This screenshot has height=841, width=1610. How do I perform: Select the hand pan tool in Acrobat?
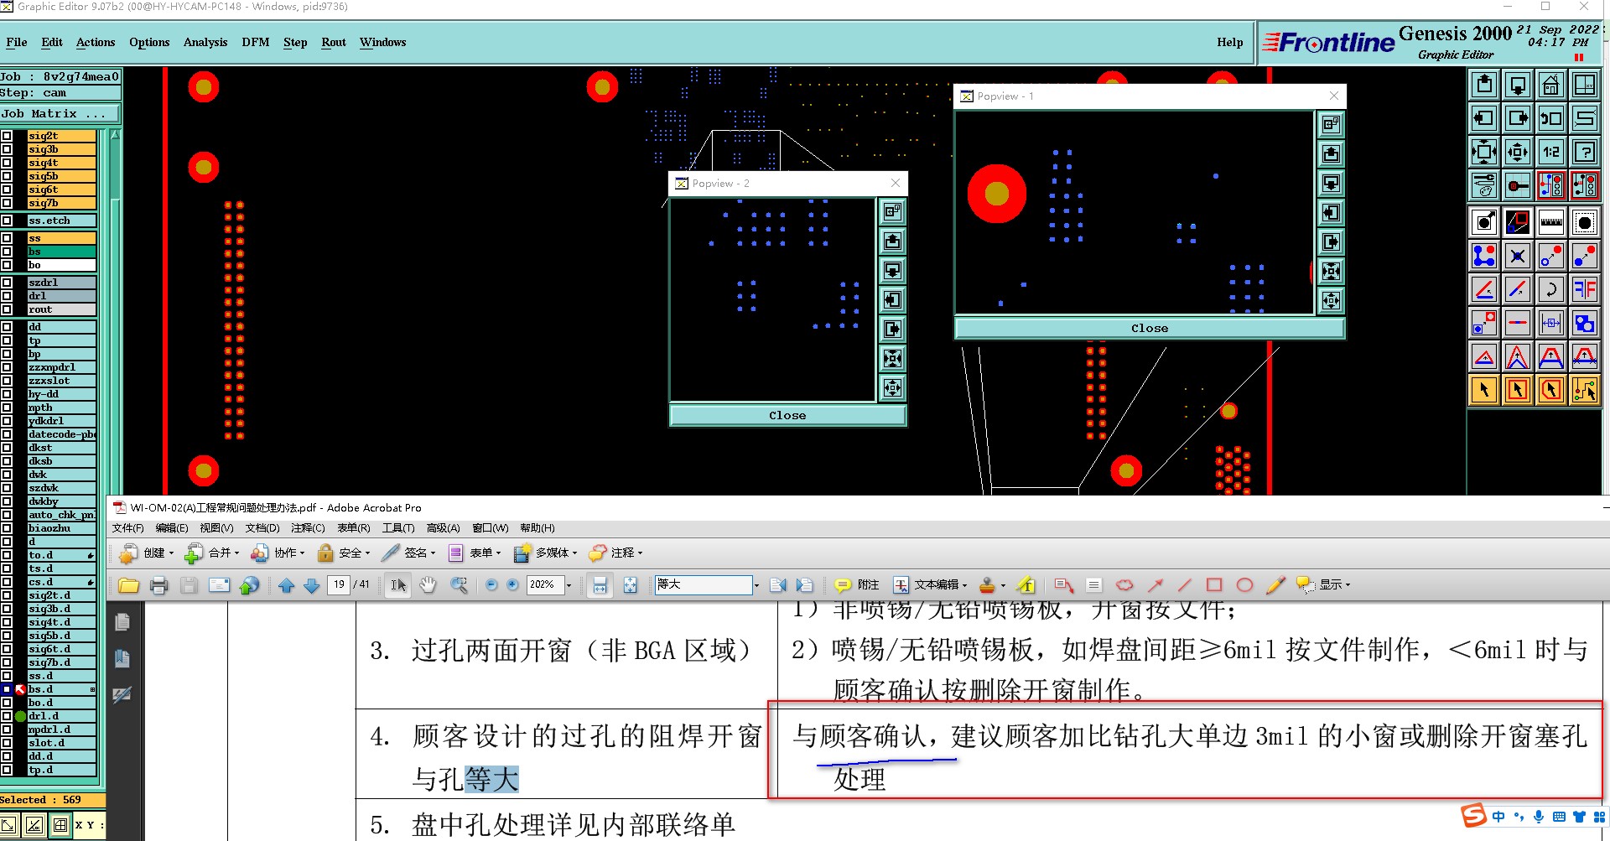tap(428, 585)
